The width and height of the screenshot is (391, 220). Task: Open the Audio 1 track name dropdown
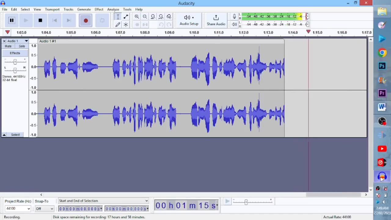[18, 41]
